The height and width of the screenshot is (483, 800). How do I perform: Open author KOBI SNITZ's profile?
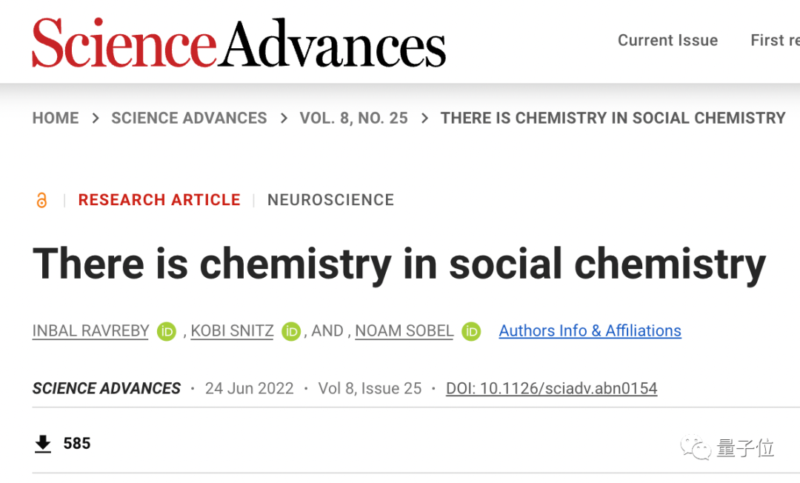[x=232, y=331]
